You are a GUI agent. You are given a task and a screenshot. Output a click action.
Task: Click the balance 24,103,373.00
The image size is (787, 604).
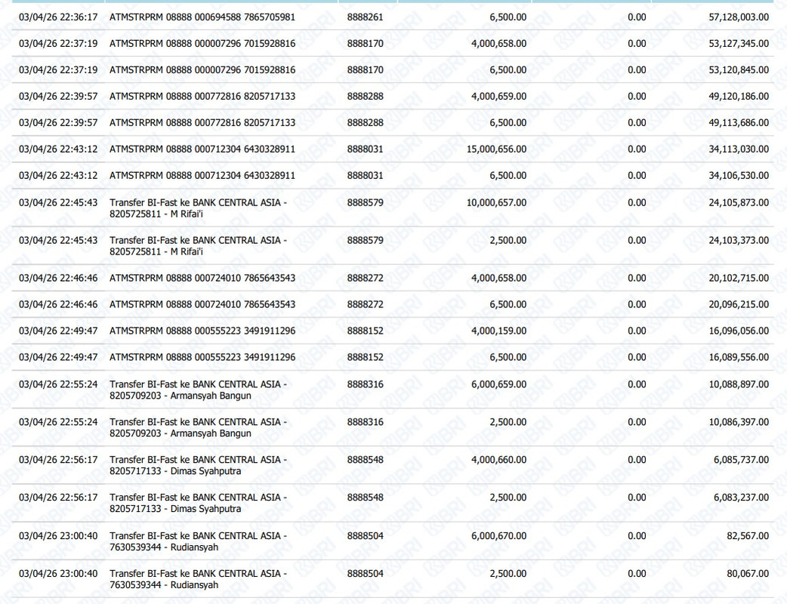pyautogui.click(x=739, y=240)
